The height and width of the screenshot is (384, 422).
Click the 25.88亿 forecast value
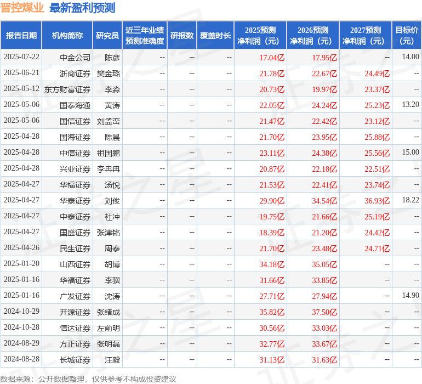point(377,137)
